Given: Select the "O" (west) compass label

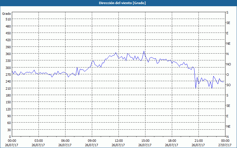Looking at the screenshot, I should point(228,75).
